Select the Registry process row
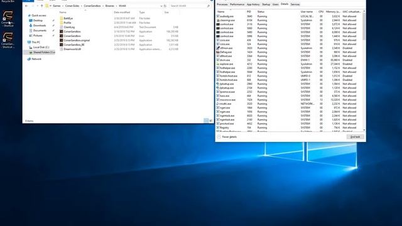The image size is (402, 226). click(x=289, y=127)
